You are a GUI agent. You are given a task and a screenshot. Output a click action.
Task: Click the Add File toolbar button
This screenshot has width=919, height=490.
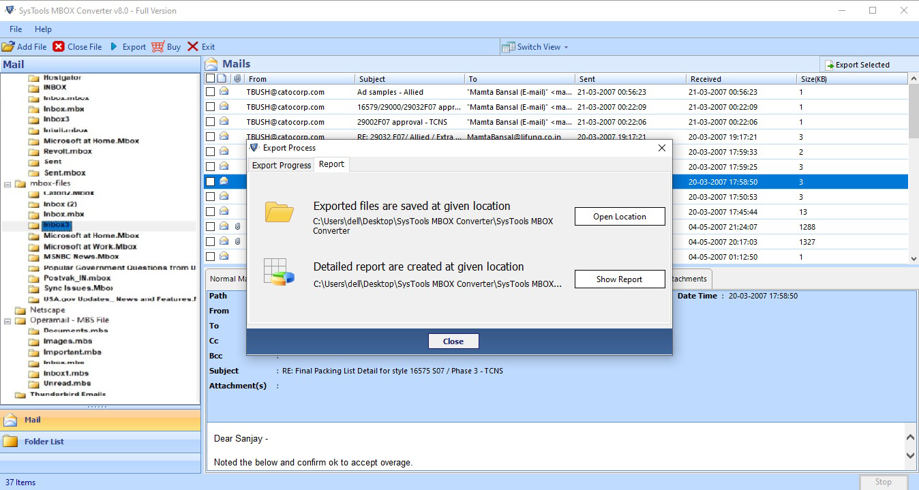click(25, 47)
